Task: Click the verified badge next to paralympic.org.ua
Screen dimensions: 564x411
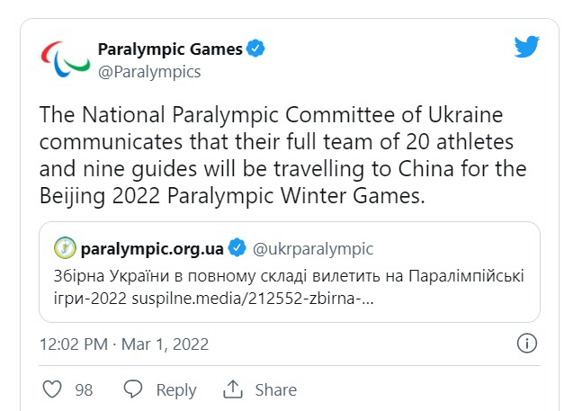Action: pos(237,247)
